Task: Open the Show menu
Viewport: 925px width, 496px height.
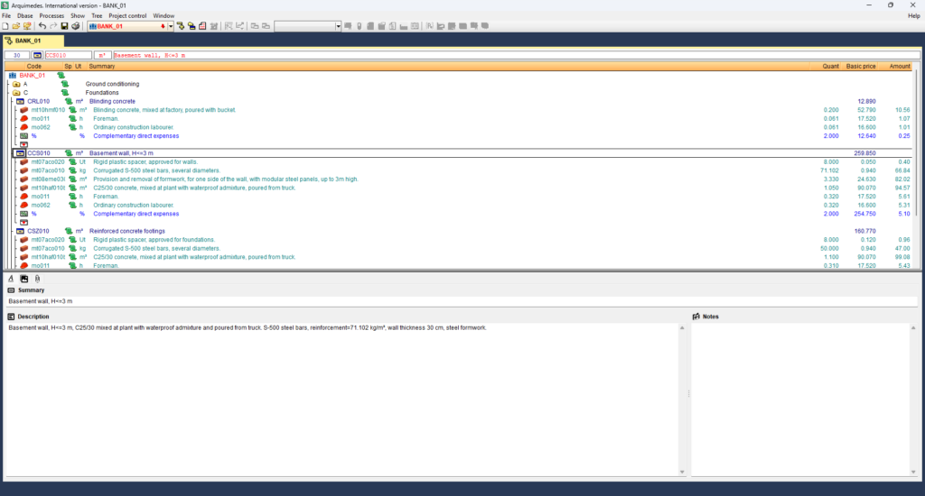Action: coord(78,16)
